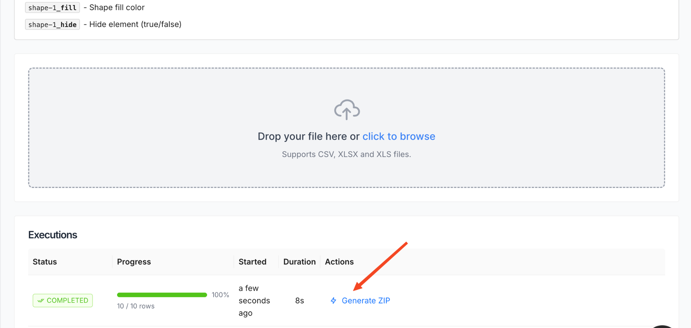Image resolution: width=691 pixels, height=328 pixels.
Task: Click the double-checkmark icon inside COMPLETED badge
Action: coord(41,300)
